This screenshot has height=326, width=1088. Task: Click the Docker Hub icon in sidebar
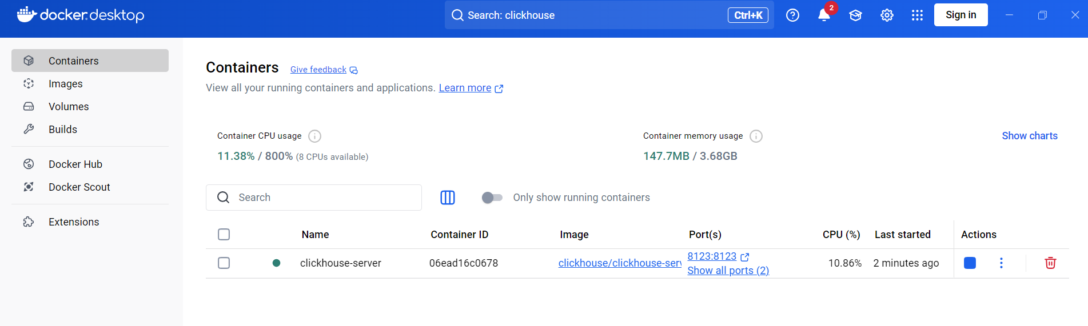[29, 164]
